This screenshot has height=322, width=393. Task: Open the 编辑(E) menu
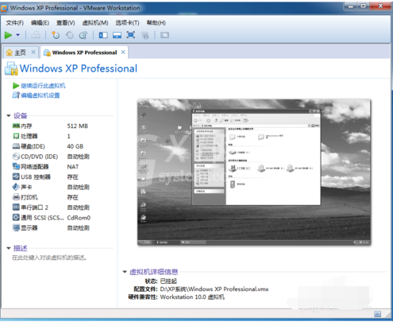click(x=40, y=23)
